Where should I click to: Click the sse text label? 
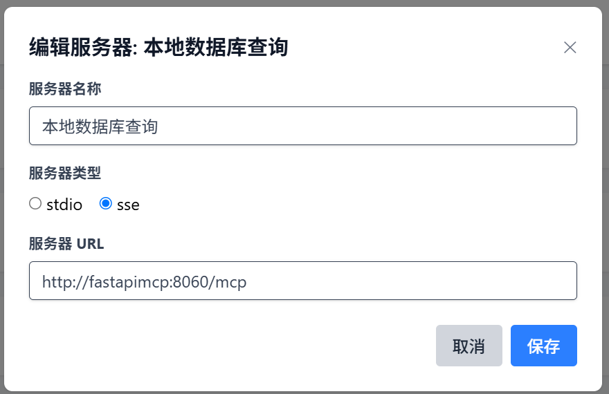coord(128,205)
